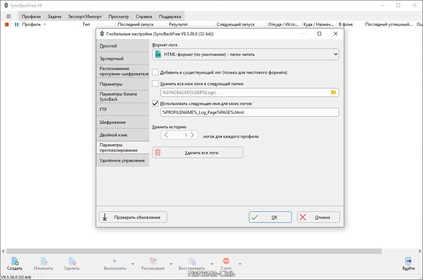Screen dimensions: 423x280
Task: Click the Проверить обновление button
Action: point(133,217)
